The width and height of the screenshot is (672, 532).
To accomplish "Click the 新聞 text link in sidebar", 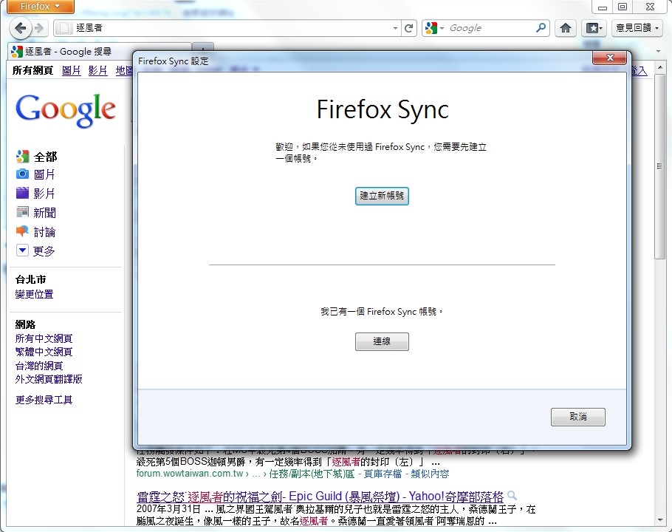I will (44, 212).
